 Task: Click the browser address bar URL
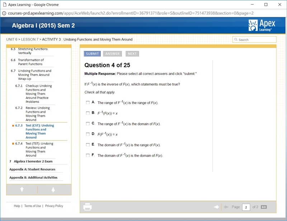point(131,13)
